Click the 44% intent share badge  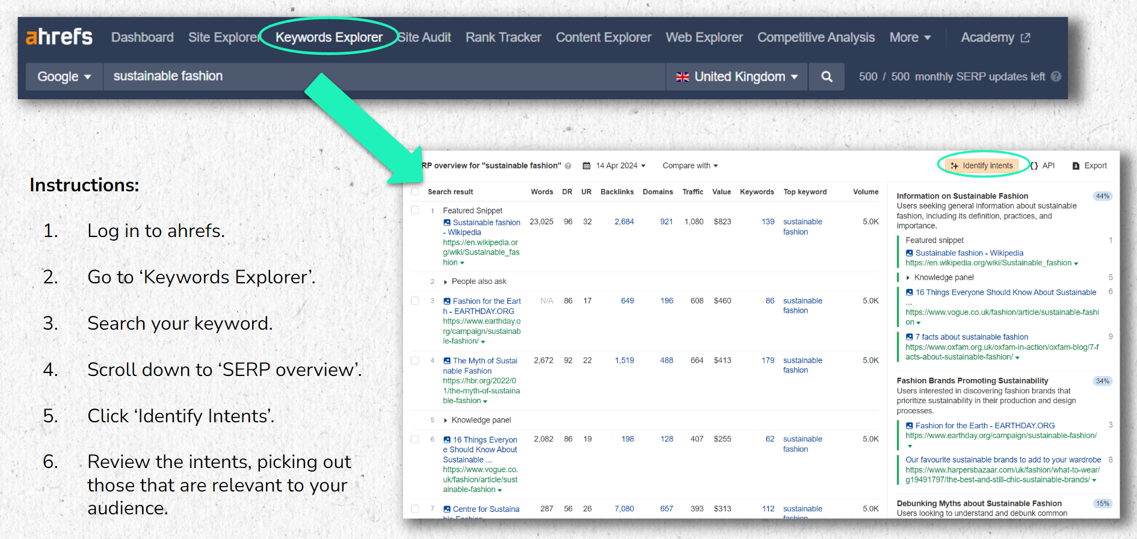click(x=1103, y=196)
